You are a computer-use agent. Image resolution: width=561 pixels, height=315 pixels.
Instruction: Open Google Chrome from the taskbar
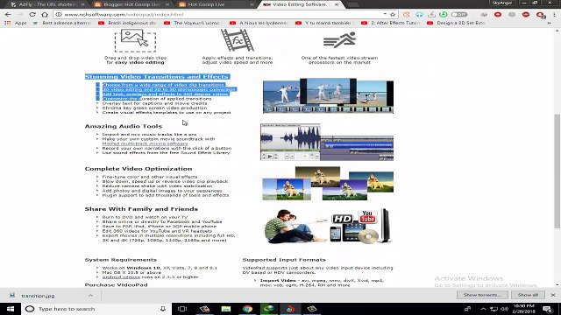click(247, 309)
